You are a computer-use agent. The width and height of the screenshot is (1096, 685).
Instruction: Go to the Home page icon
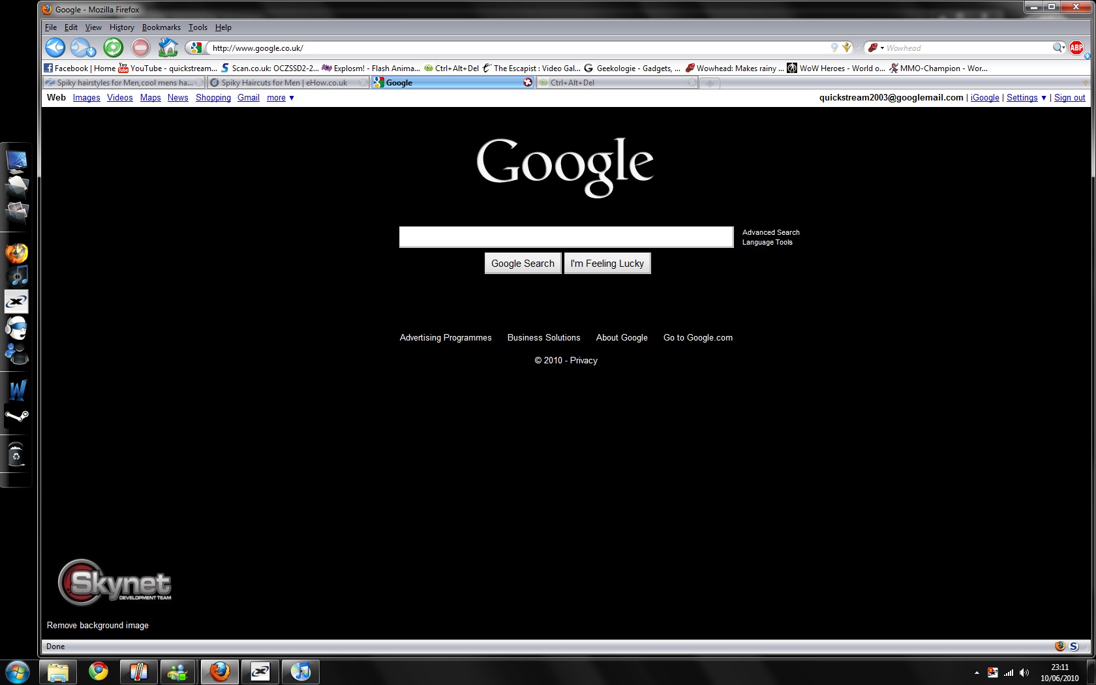(168, 48)
